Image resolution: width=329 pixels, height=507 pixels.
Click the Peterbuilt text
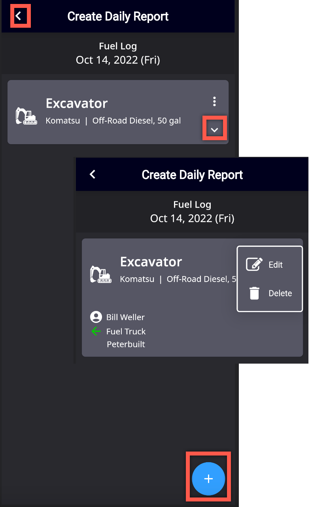point(126,344)
